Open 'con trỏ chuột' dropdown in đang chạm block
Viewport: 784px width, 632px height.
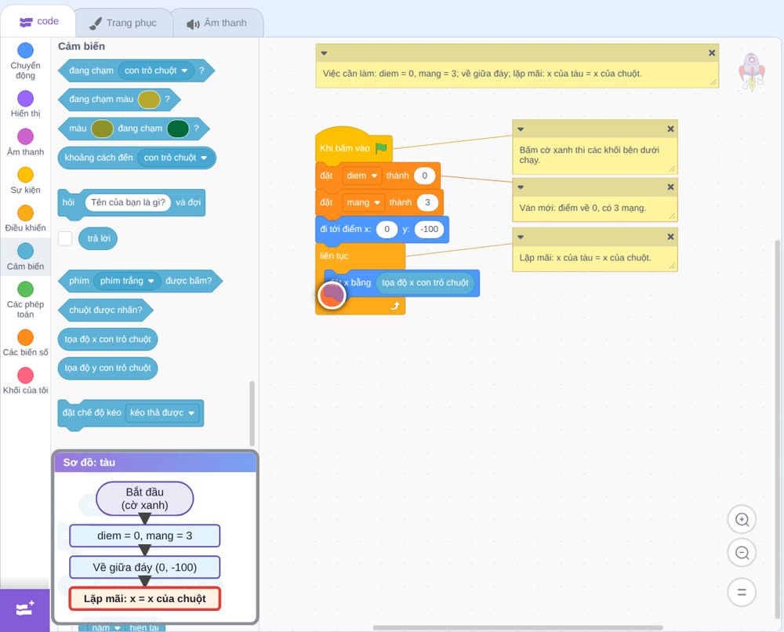[x=156, y=71]
